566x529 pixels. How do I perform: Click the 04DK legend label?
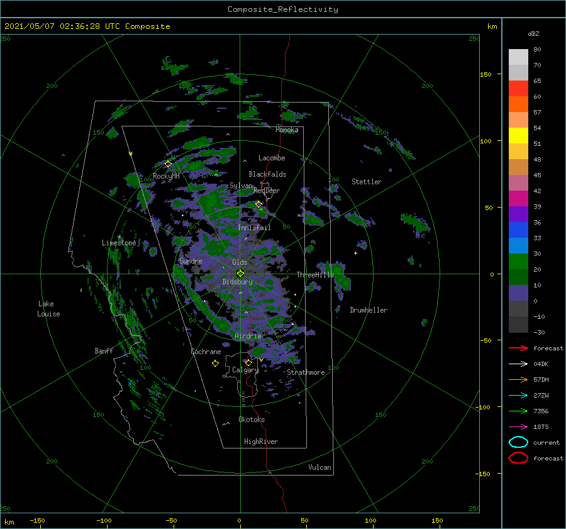pyautogui.click(x=541, y=364)
